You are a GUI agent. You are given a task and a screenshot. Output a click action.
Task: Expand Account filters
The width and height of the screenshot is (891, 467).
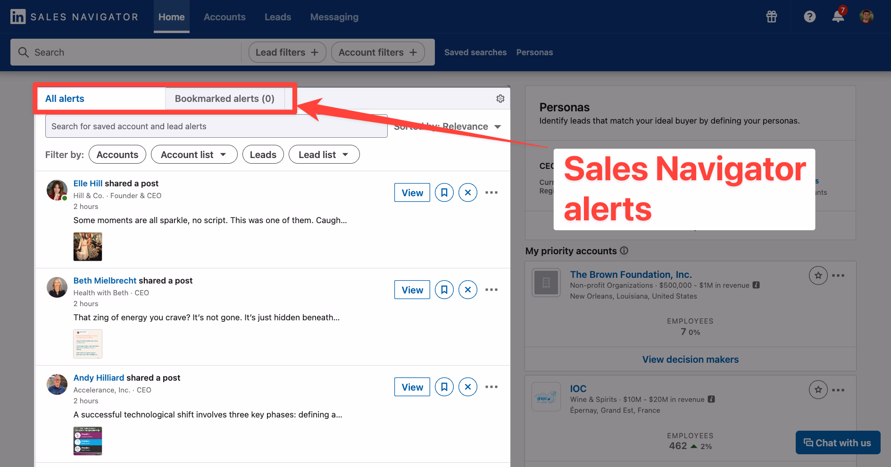pyautogui.click(x=378, y=52)
